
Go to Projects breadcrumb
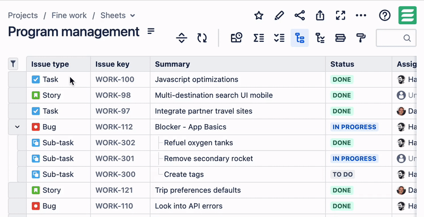click(x=23, y=15)
